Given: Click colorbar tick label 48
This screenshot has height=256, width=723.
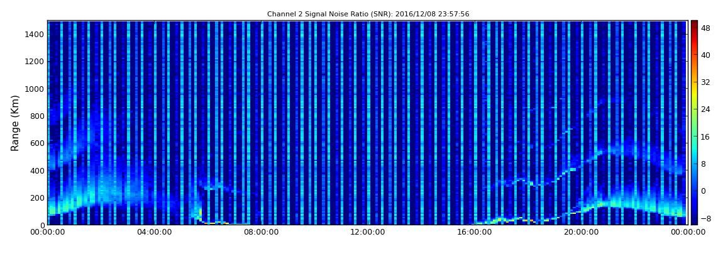Looking at the screenshot, I should coord(706,28).
